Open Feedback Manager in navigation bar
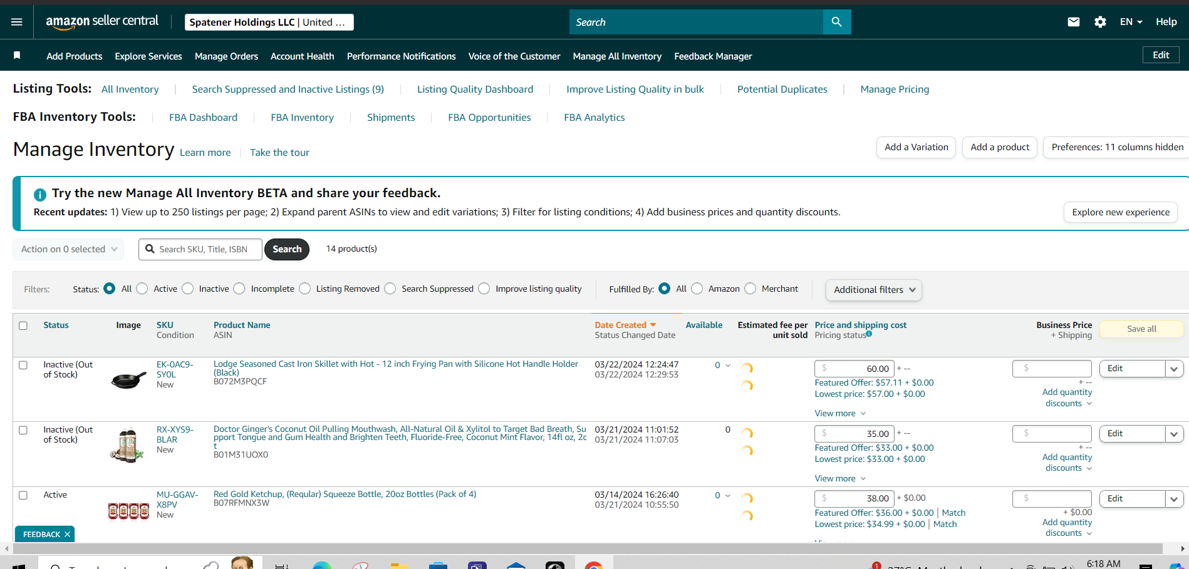The width and height of the screenshot is (1189, 569). (x=713, y=56)
